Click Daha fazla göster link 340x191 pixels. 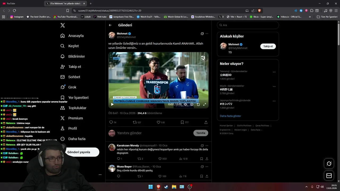tap(231, 116)
